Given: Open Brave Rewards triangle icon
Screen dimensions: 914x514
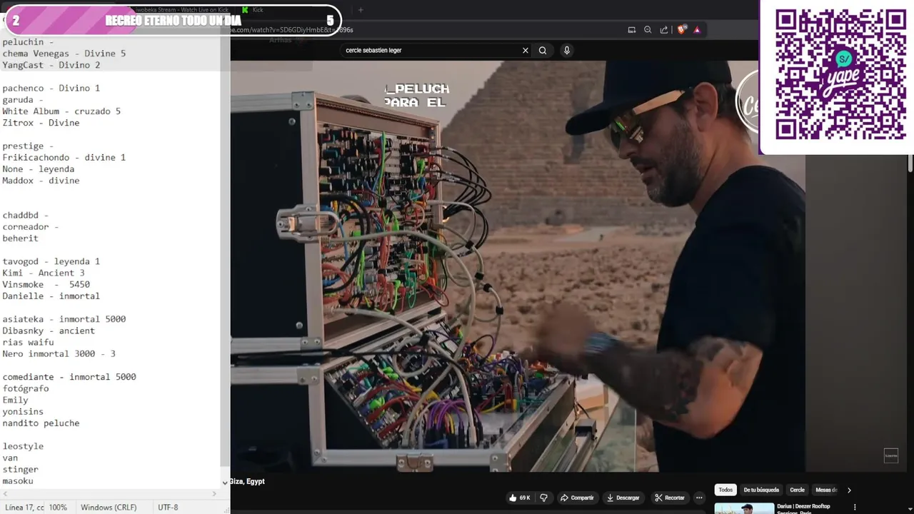Looking at the screenshot, I should tap(697, 30).
